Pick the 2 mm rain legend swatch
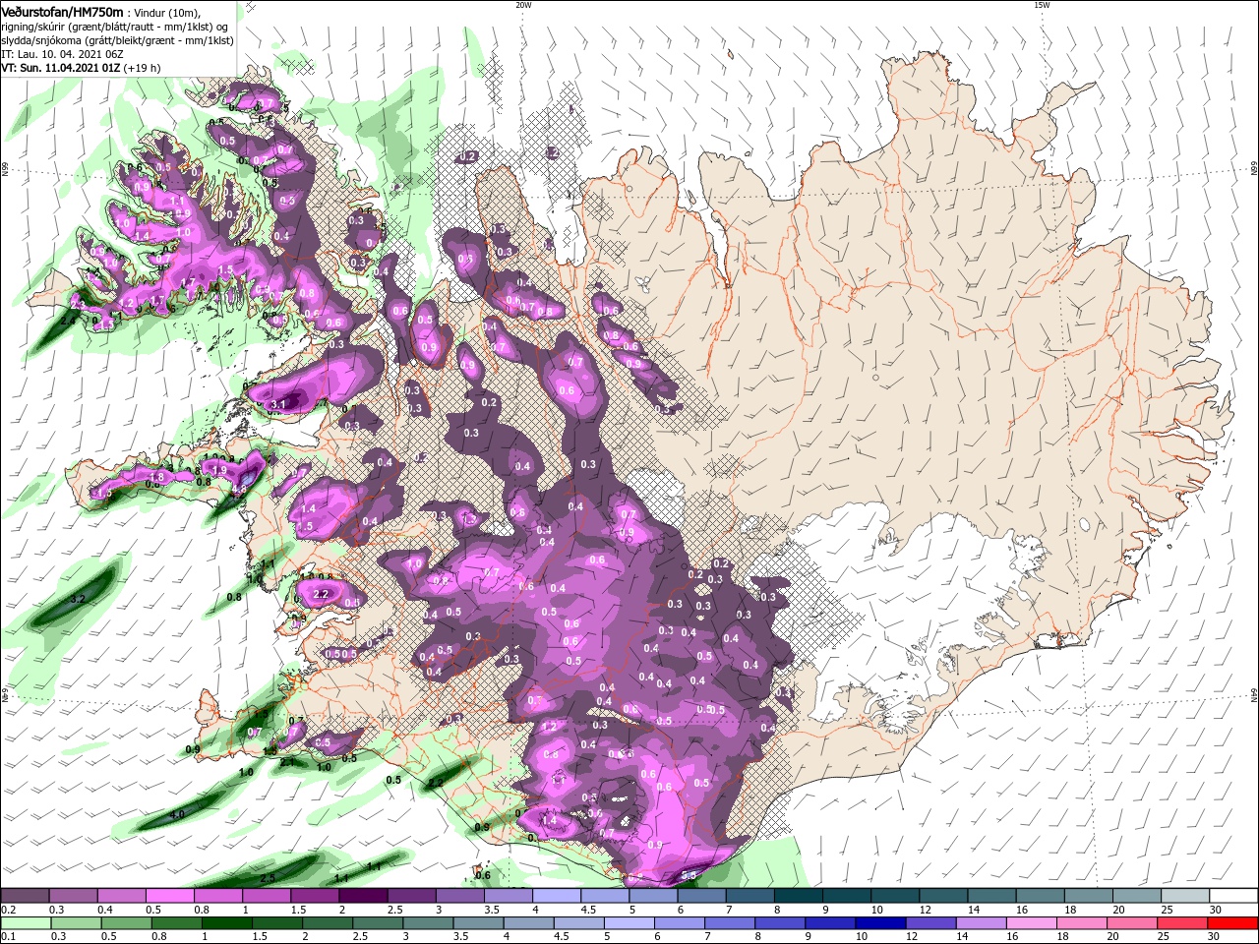This screenshot has height=944, width=1259. click(328, 923)
